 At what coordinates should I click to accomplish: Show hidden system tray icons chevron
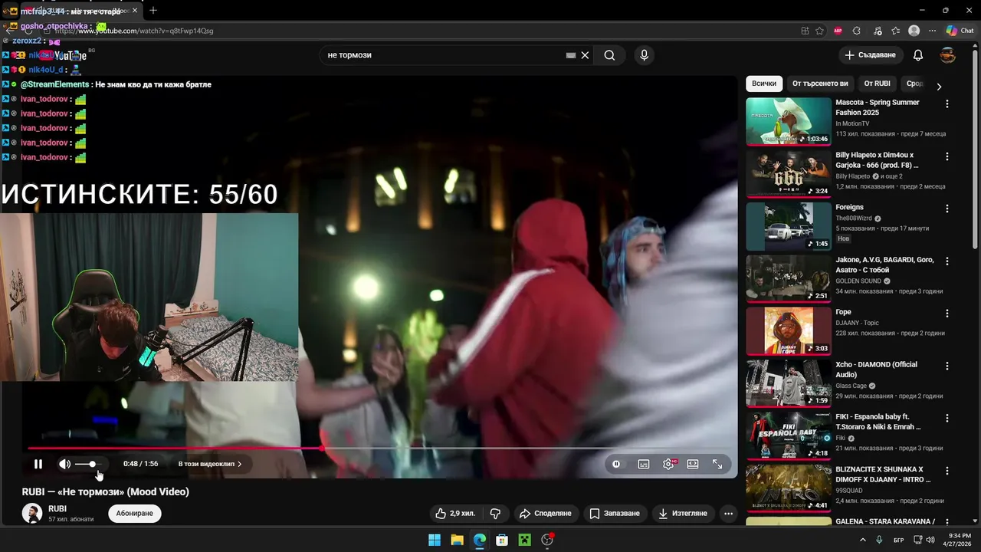(863, 540)
